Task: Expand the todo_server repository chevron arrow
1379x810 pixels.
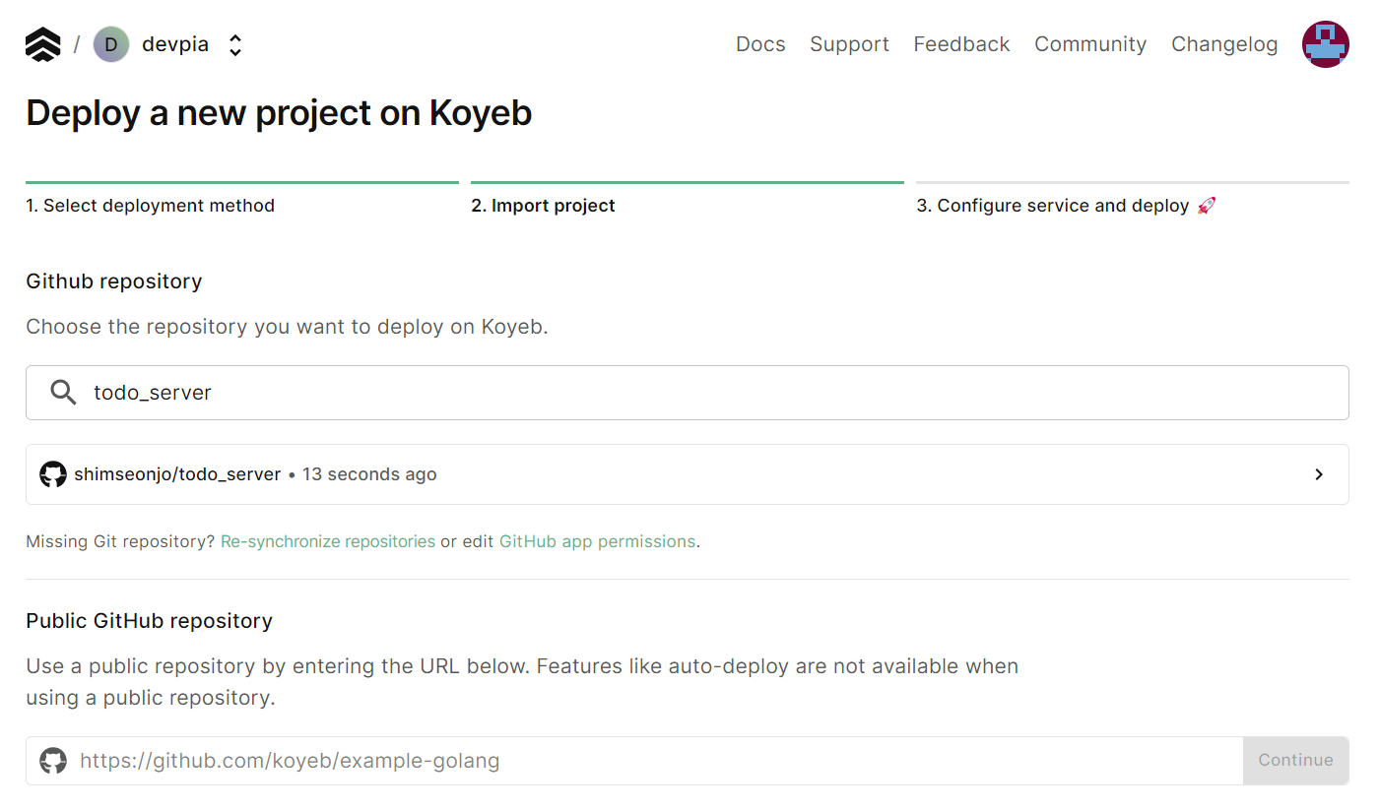Action: tap(1319, 474)
